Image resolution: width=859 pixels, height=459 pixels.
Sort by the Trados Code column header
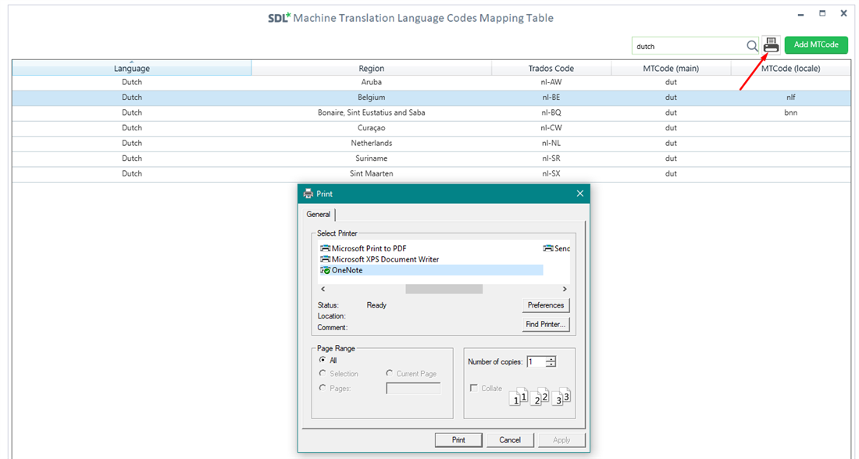pyautogui.click(x=551, y=68)
